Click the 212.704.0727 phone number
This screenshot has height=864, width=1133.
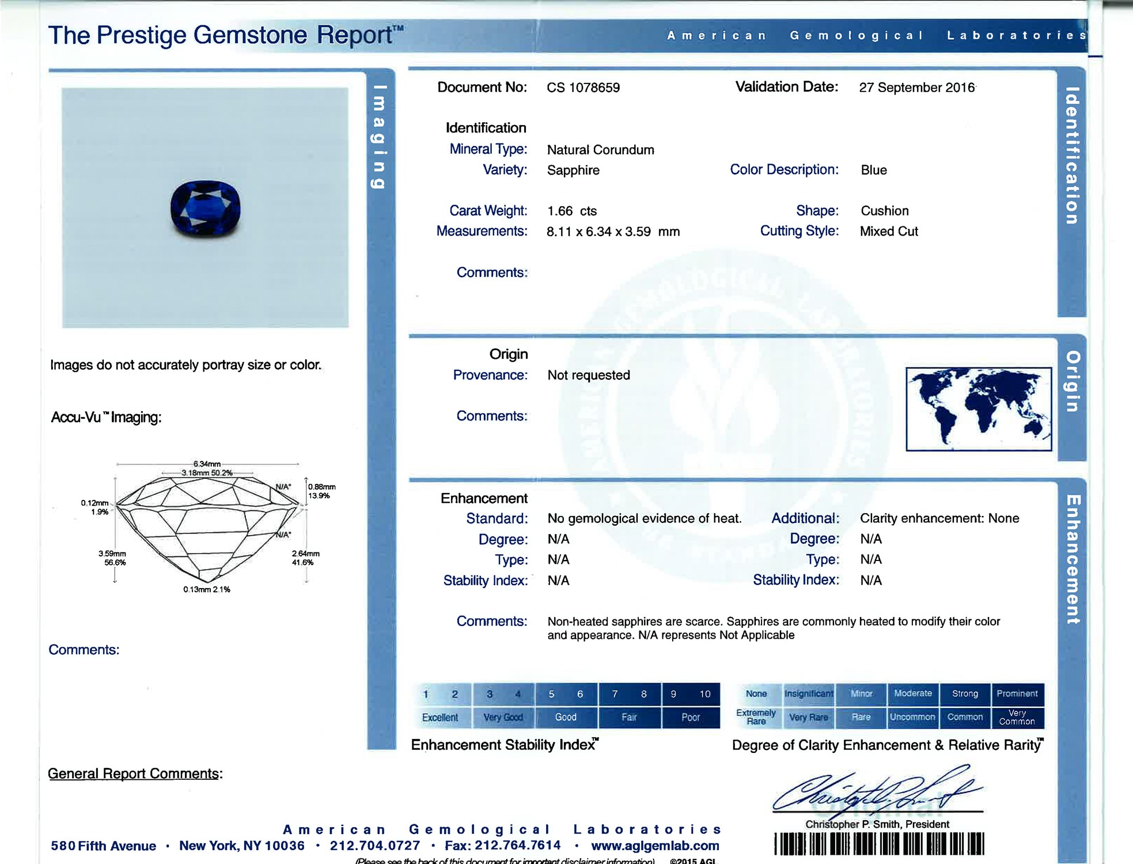(x=374, y=846)
